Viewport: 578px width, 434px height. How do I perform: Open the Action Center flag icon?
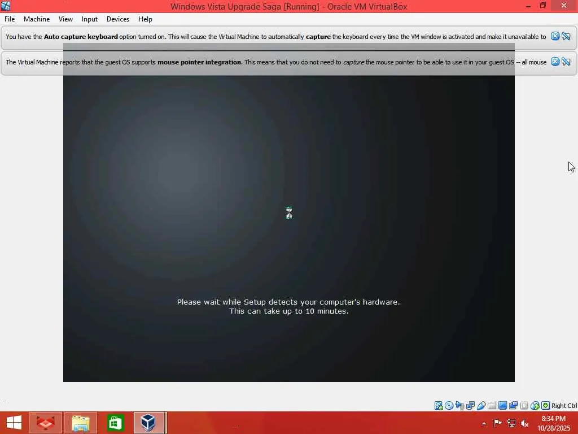(x=497, y=423)
